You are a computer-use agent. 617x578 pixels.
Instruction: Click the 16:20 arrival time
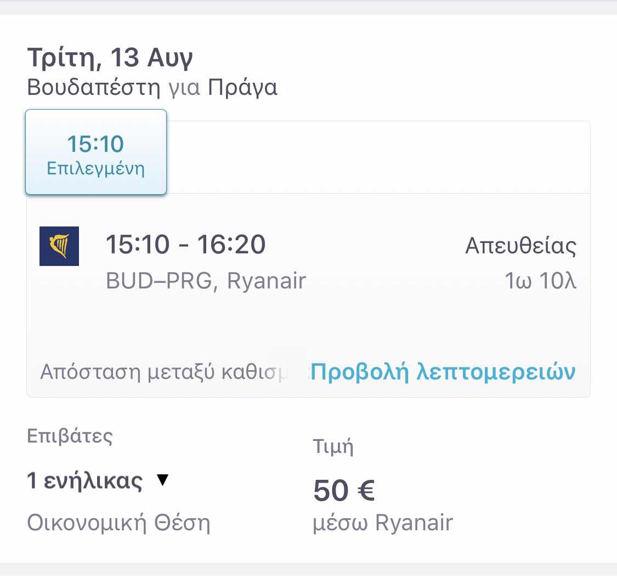click(x=231, y=245)
